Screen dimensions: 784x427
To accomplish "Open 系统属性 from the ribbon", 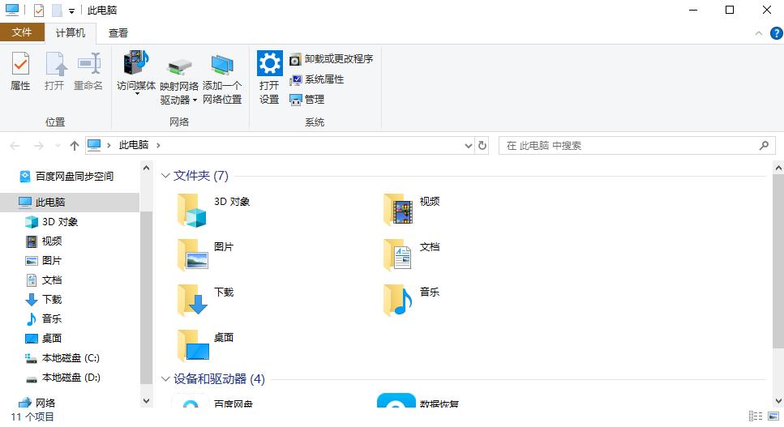I will [316, 79].
